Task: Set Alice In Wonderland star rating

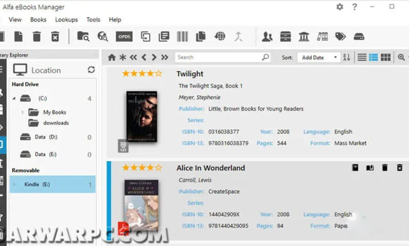Action: tap(142, 167)
